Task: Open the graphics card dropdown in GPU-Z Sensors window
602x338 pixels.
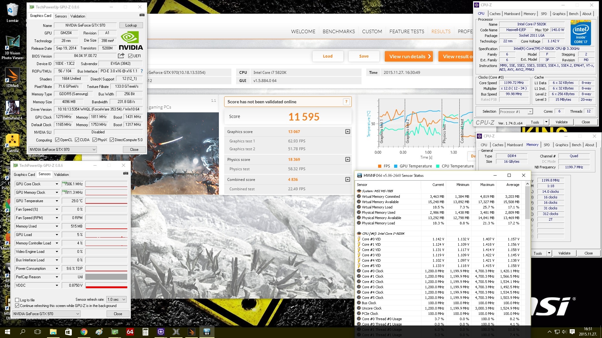Action: click(x=46, y=314)
